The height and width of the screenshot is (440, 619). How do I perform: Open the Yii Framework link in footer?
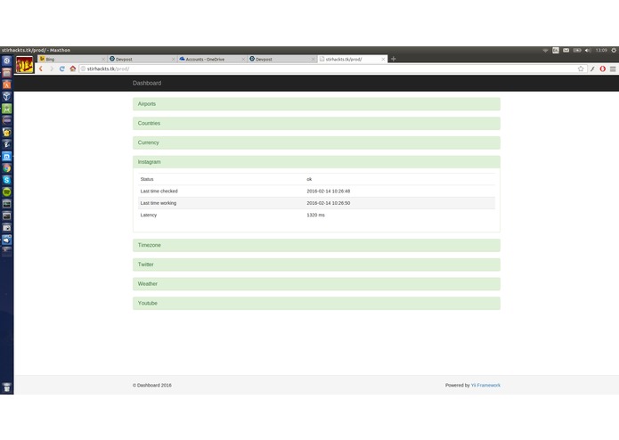click(485, 385)
